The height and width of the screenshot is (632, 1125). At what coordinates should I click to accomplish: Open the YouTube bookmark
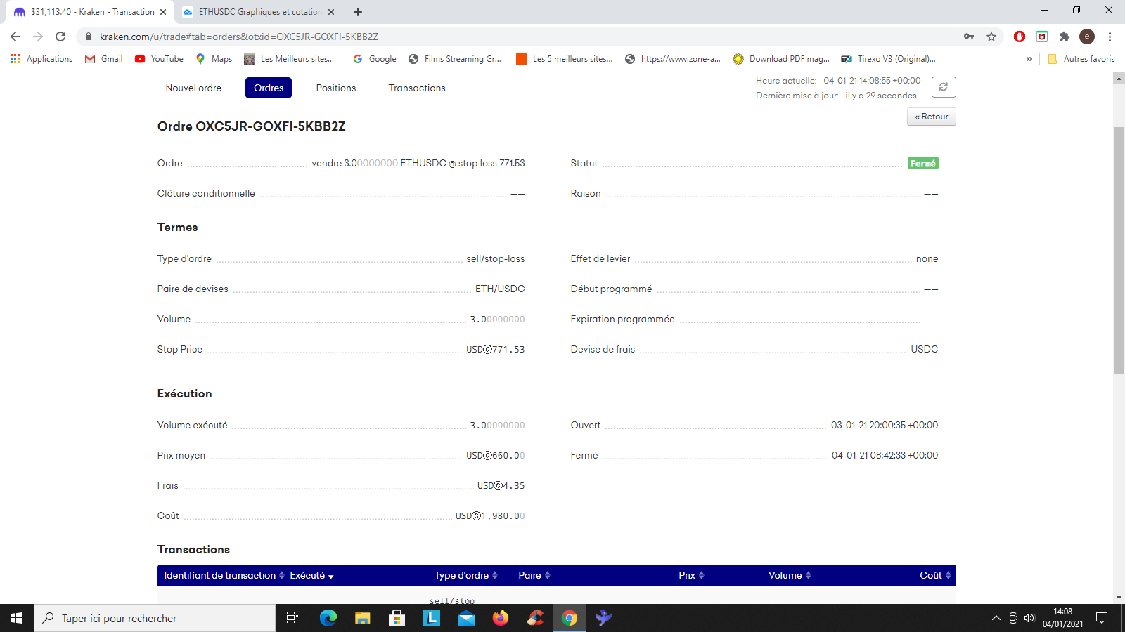point(159,59)
